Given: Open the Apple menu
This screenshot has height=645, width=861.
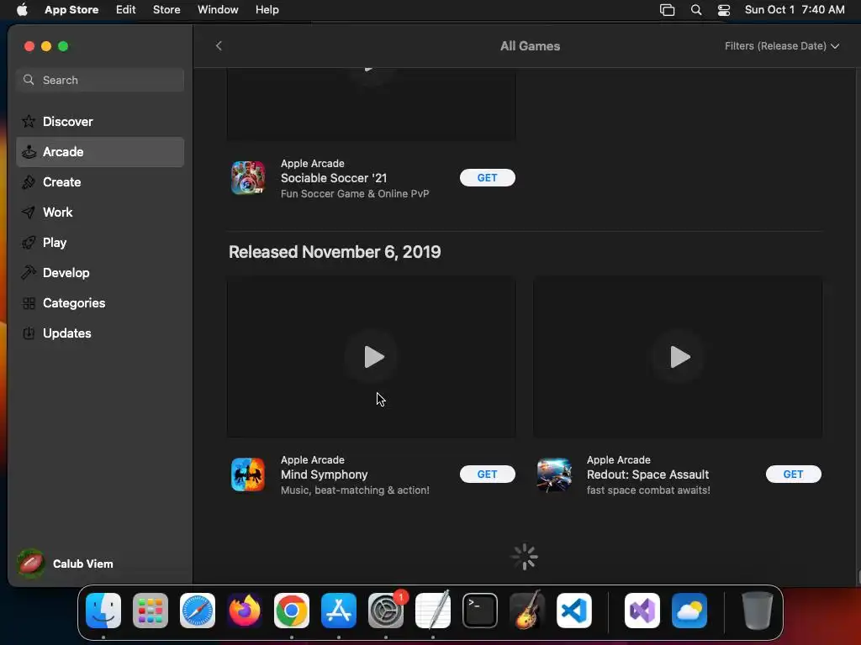Looking at the screenshot, I should (x=22, y=10).
